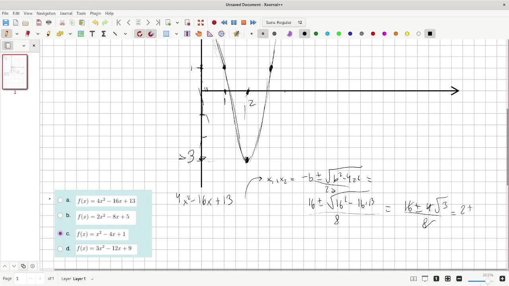Viewport: 509px width, 286px height.
Task: Save the document with the floppy icon
Action: coord(6,23)
